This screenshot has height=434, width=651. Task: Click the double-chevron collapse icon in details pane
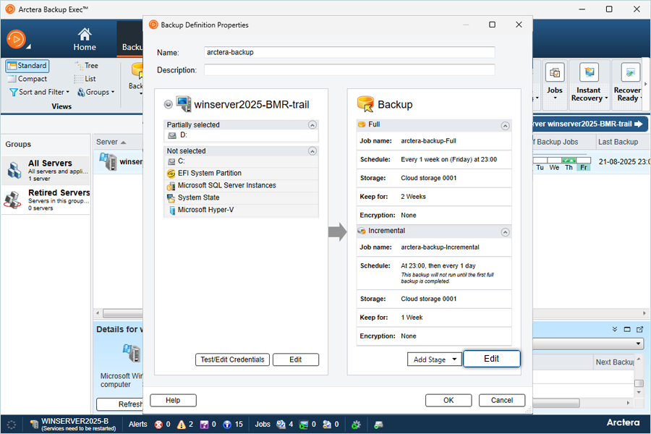click(x=615, y=329)
